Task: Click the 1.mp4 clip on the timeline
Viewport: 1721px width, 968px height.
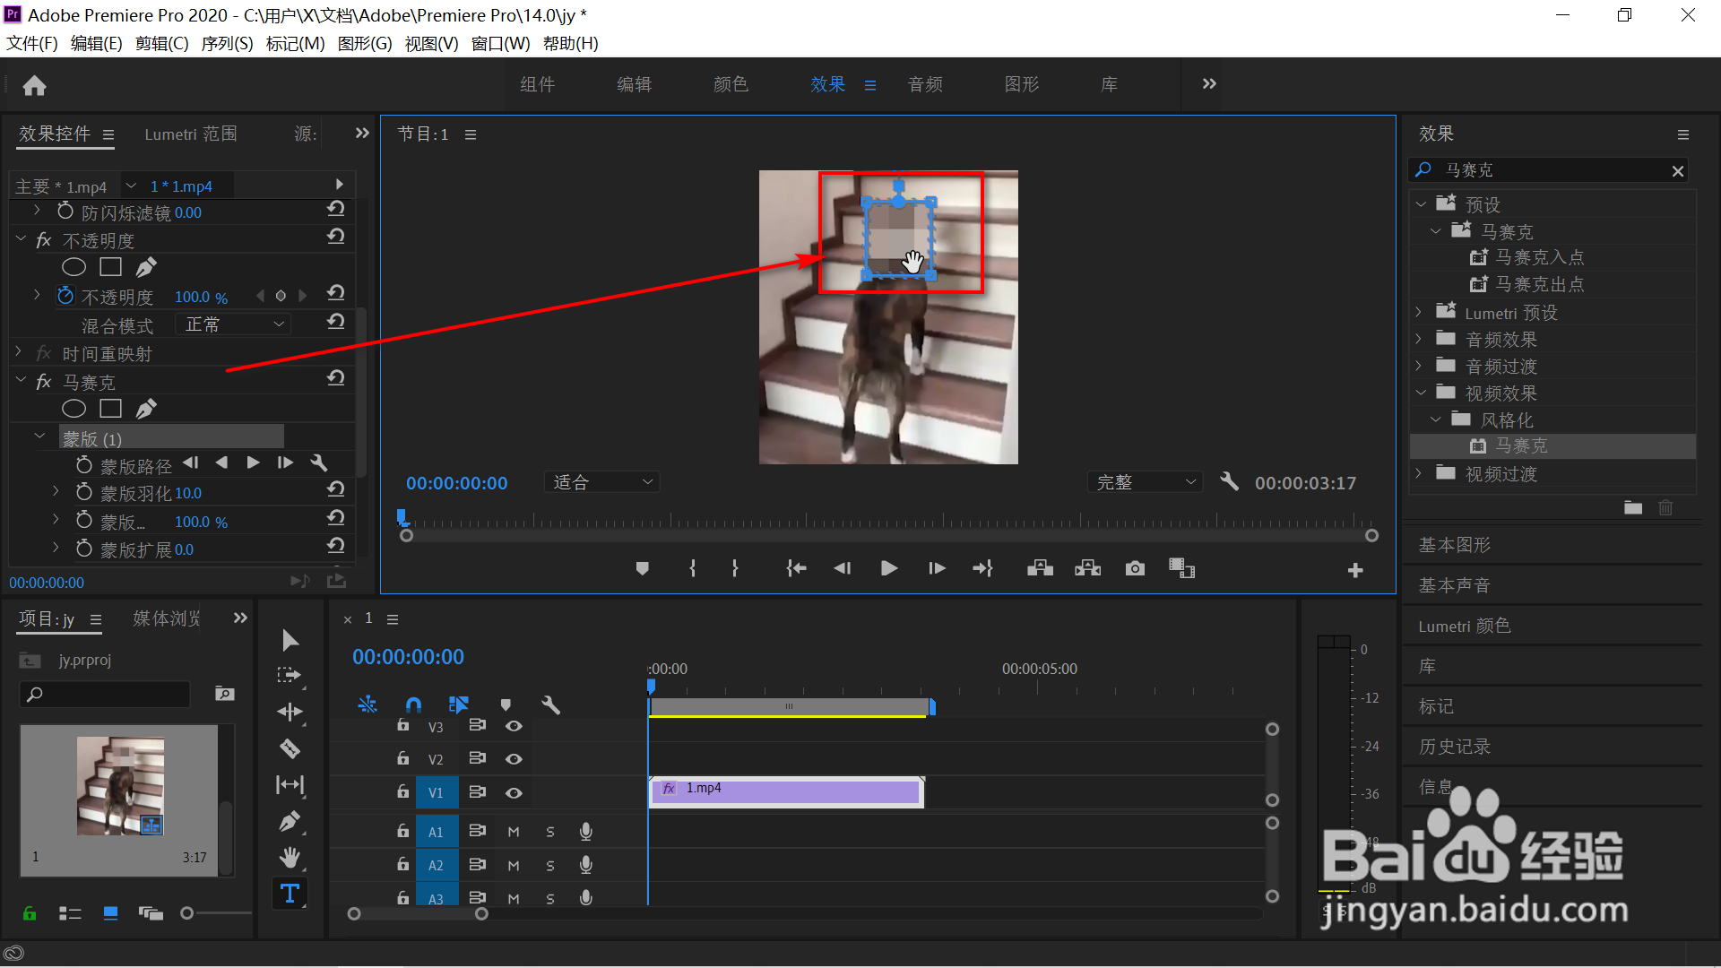Action: 786,791
